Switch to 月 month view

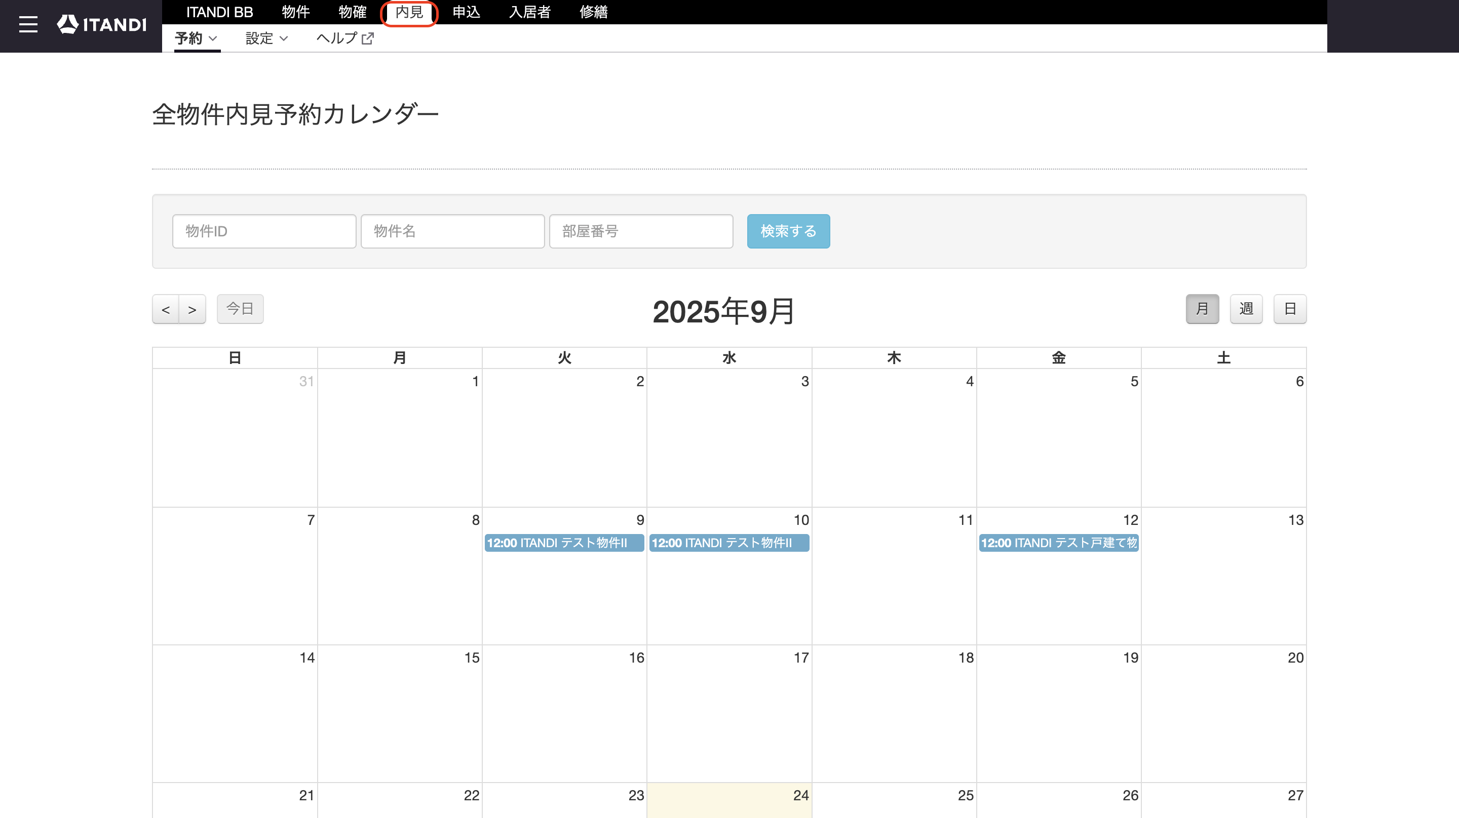click(1203, 309)
